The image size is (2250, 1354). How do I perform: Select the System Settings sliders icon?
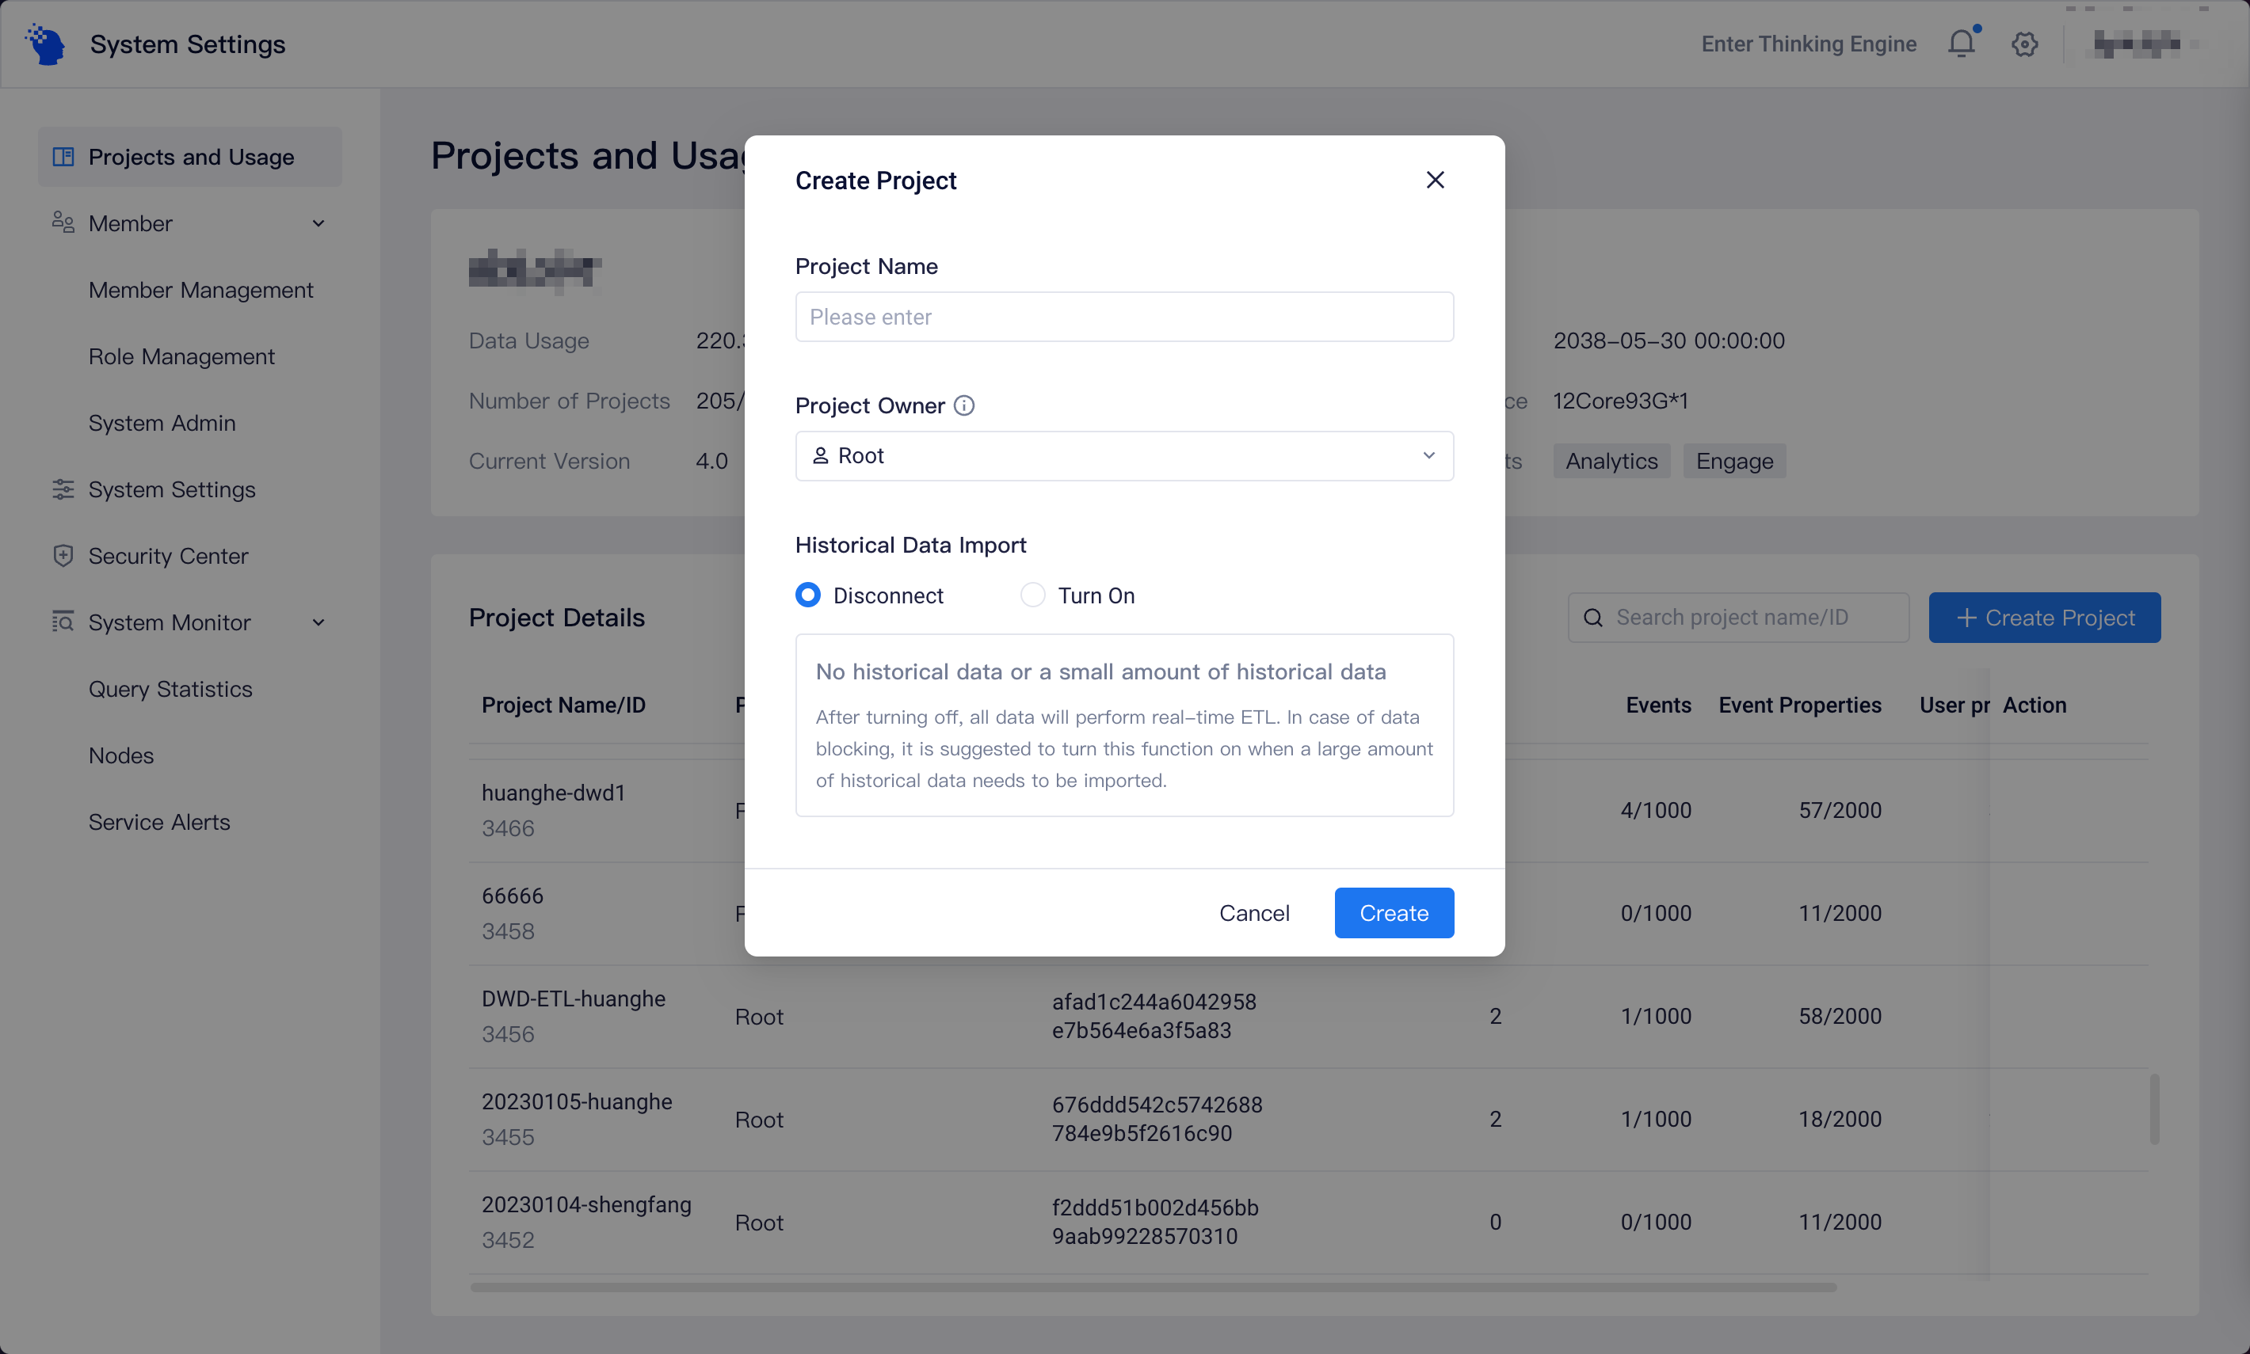coord(61,489)
